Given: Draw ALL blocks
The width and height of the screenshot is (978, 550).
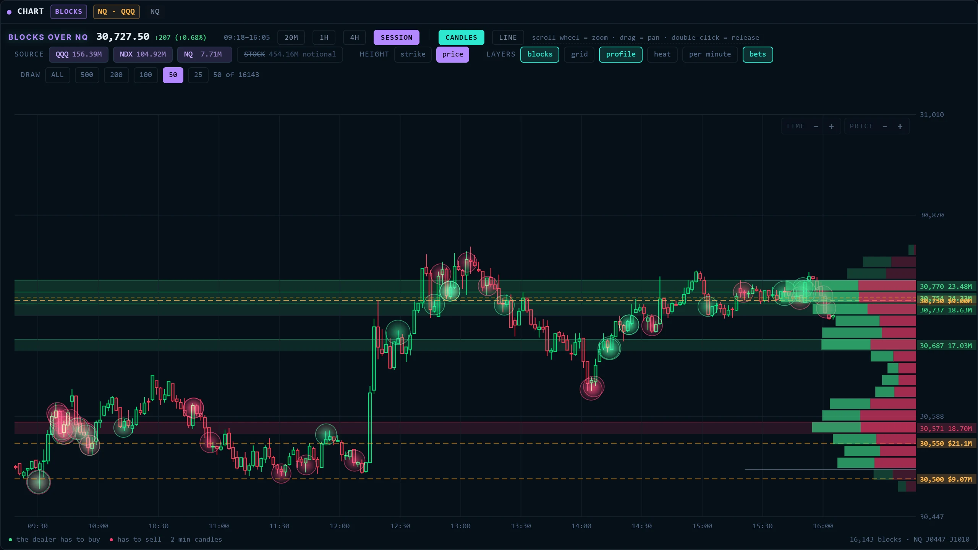Looking at the screenshot, I should pyautogui.click(x=57, y=75).
